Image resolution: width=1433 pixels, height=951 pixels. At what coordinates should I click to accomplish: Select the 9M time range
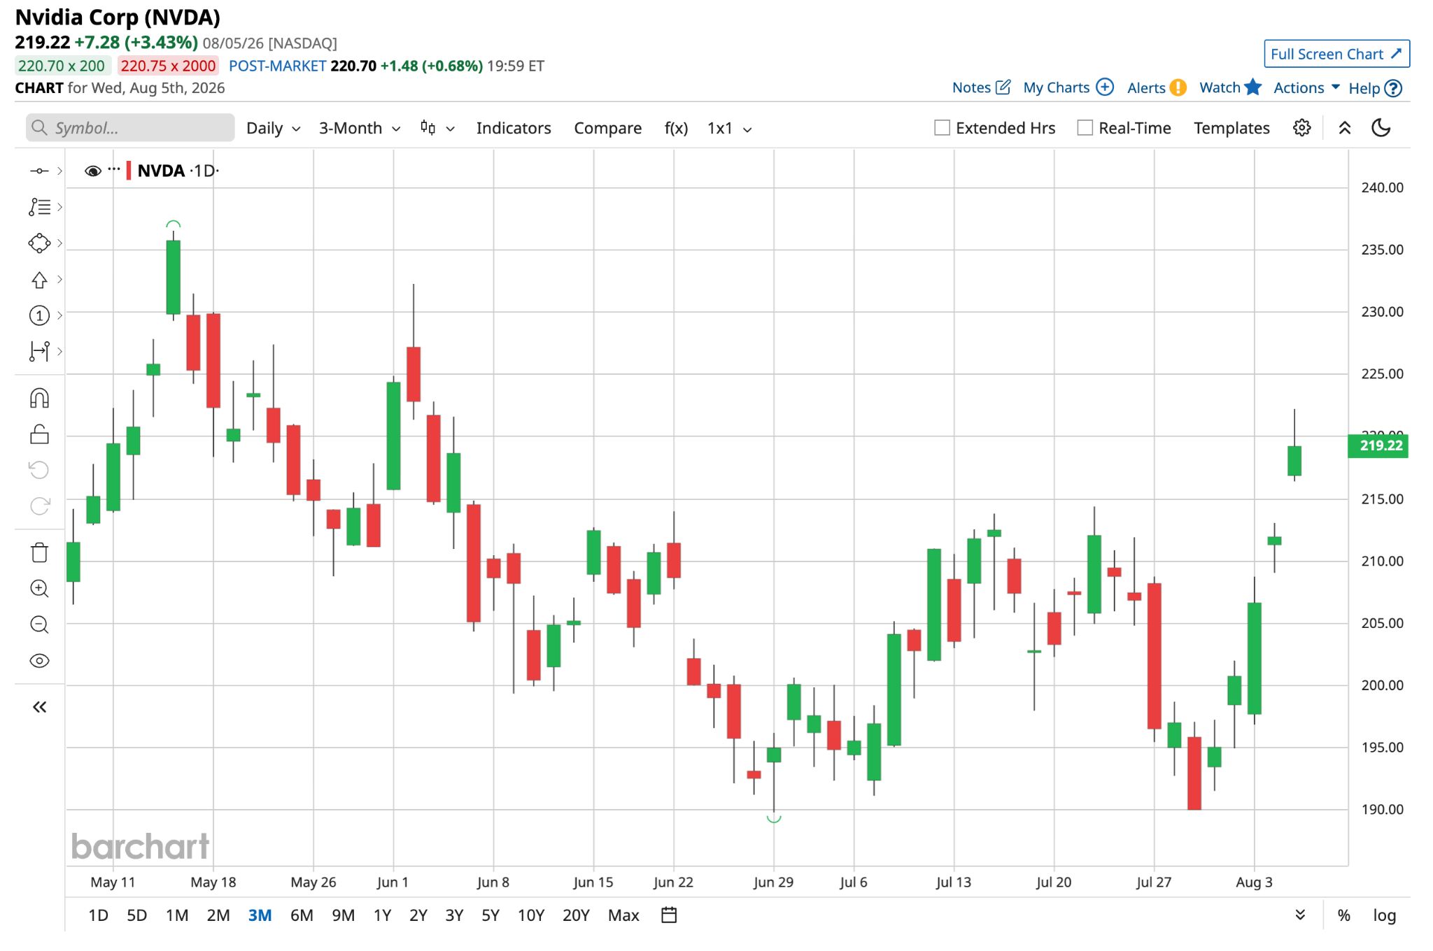coord(343,915)
